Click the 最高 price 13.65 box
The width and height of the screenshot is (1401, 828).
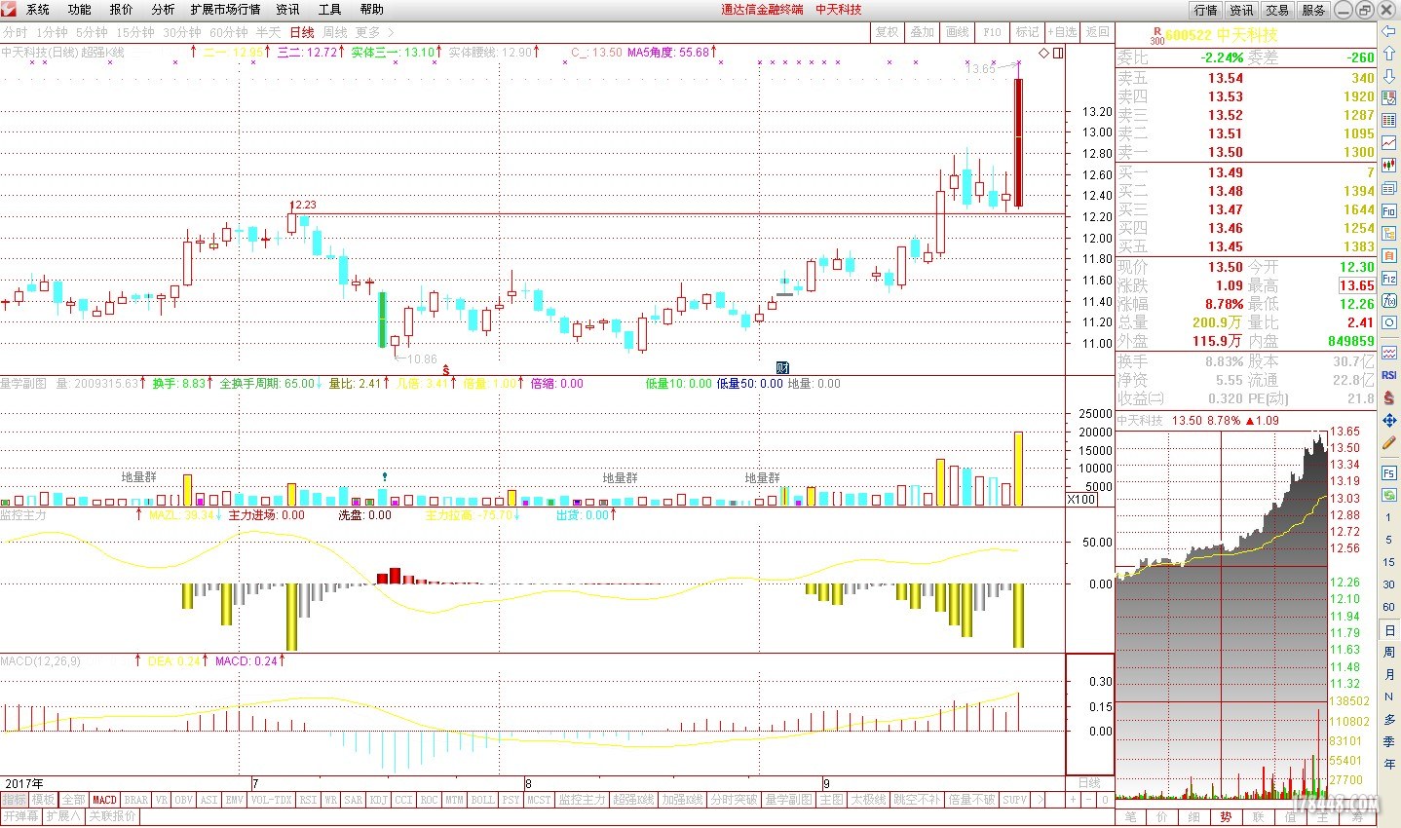pyautogui.click(x=1356, y=285)
